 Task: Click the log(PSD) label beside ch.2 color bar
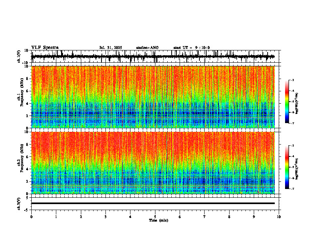coord(297,169)
